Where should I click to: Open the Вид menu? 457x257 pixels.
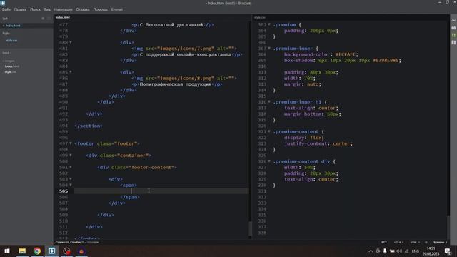pos(47,9)
